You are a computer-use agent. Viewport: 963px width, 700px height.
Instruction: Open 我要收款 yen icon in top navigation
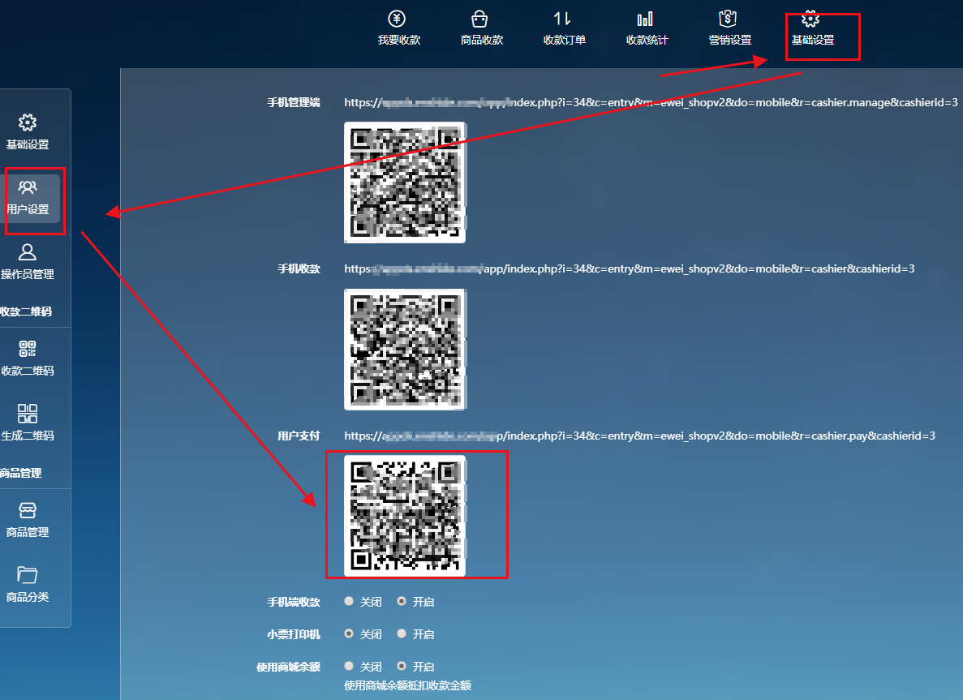[x=398, y=19]
